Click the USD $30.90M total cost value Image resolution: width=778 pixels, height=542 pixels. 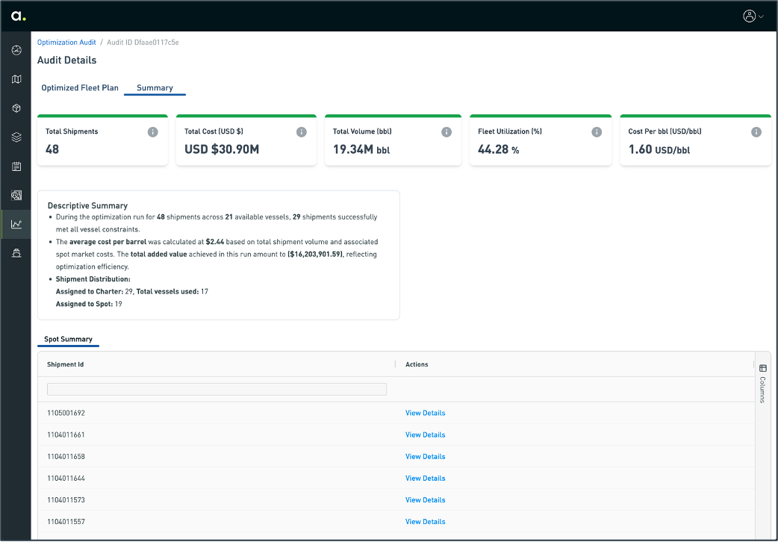[222, 149]
